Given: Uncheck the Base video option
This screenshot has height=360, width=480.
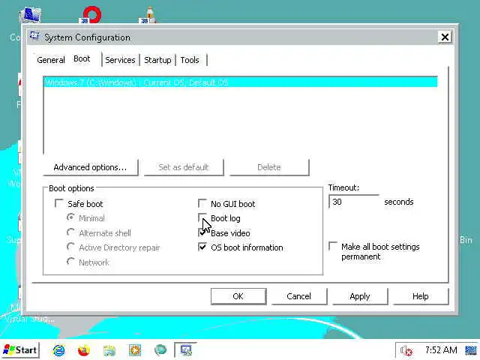Looking at the screenshot, I should (x=202, y=232).
